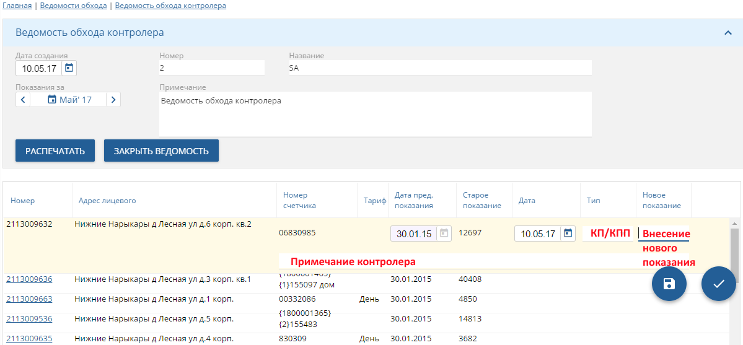The image size is (743, 345).
Task: Collapse the Ведомость обхода контролера panel
Action: 728,33
